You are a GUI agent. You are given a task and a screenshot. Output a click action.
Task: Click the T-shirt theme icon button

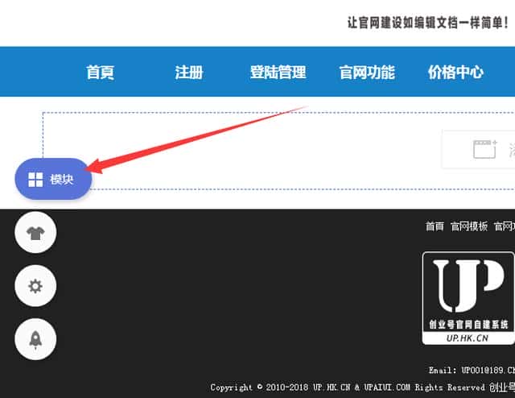35,233
